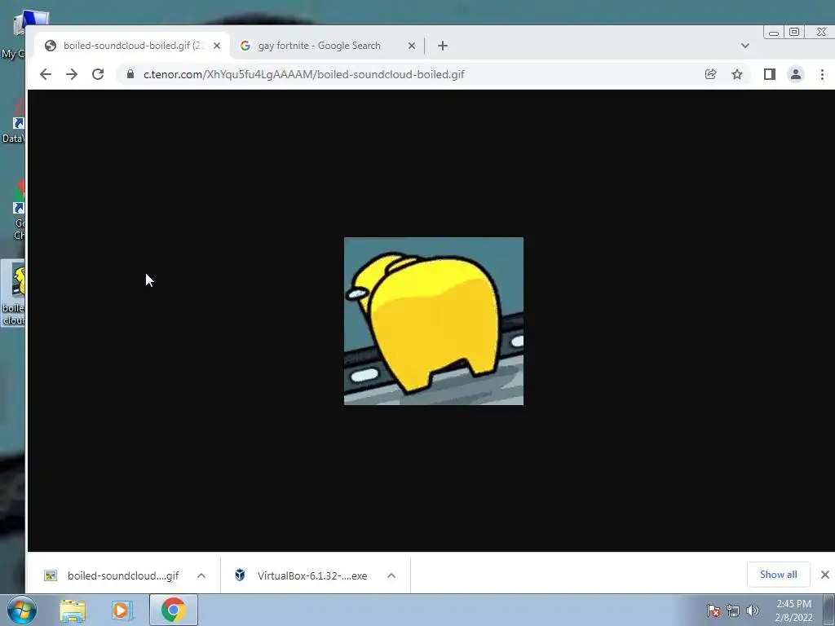This screenshot has width=835, height=626.
Task: Select the boiled gif desktop icon
Action: point(13,293)
